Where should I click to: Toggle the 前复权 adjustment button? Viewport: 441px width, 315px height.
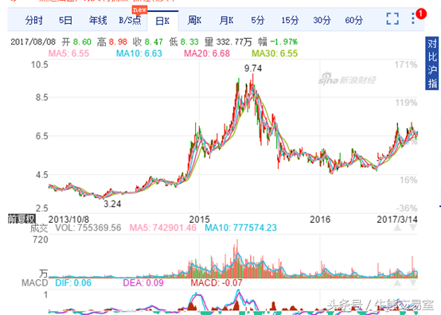tap(21, 219)
